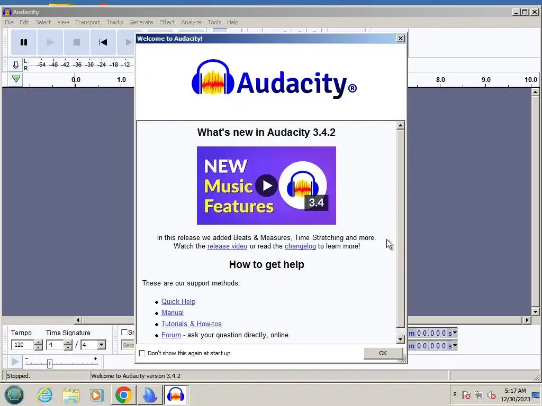Click the taskbar clock showing 5:17 AM
This screenshot has width=542, height=406.
click(x=515, y=394)
